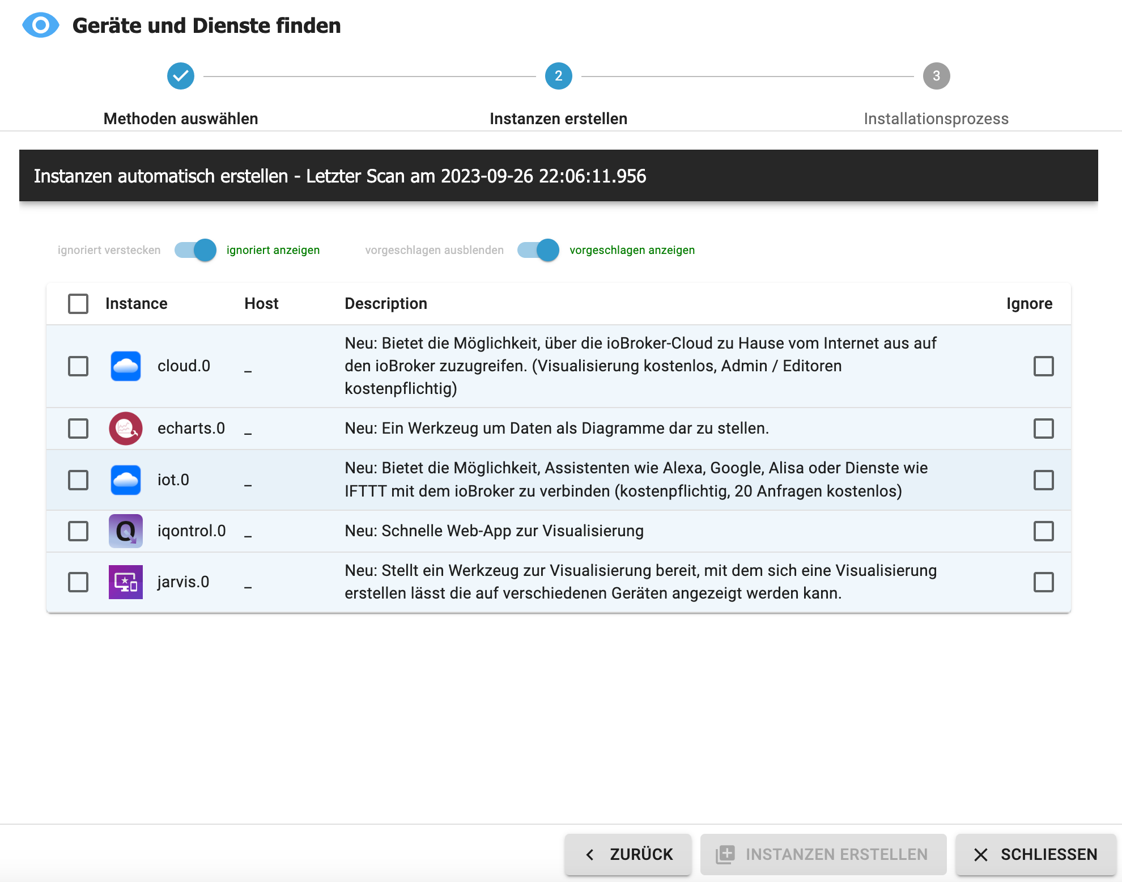1122x882 pixels.
Task: Click the 'Instanzen automatisch erstellen' header bar
Action: [559, 176]
